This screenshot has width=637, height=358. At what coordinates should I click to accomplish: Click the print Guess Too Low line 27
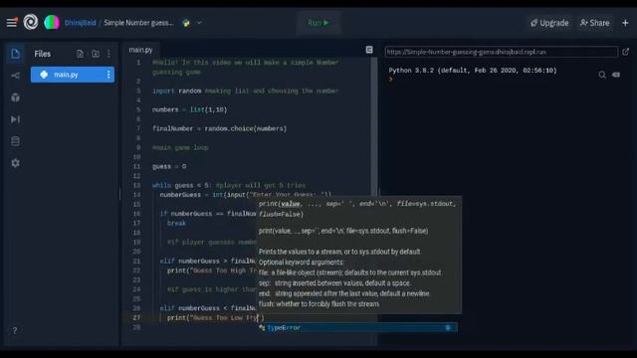[x=216, y=318]
